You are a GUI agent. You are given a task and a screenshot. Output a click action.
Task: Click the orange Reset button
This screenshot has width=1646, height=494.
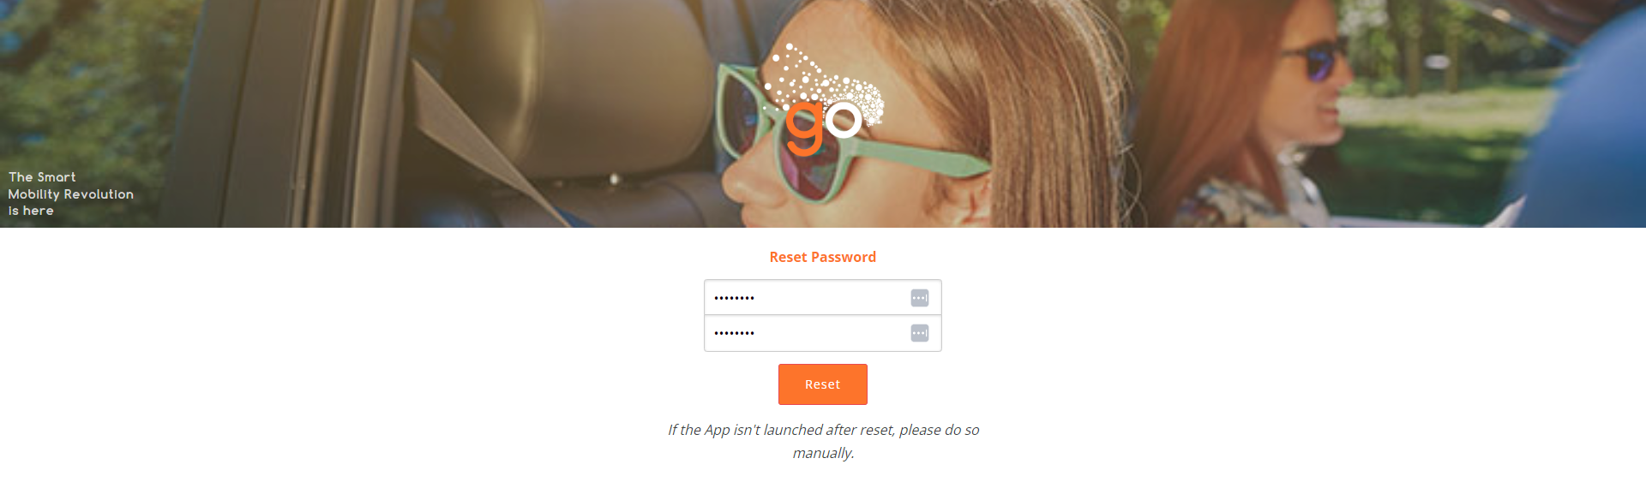[823, 384]
